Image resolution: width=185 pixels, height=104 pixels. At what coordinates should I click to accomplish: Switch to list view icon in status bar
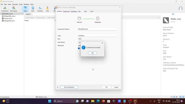point(171,97)
